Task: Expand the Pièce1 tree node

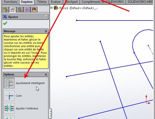Action: tap(52, 8)
